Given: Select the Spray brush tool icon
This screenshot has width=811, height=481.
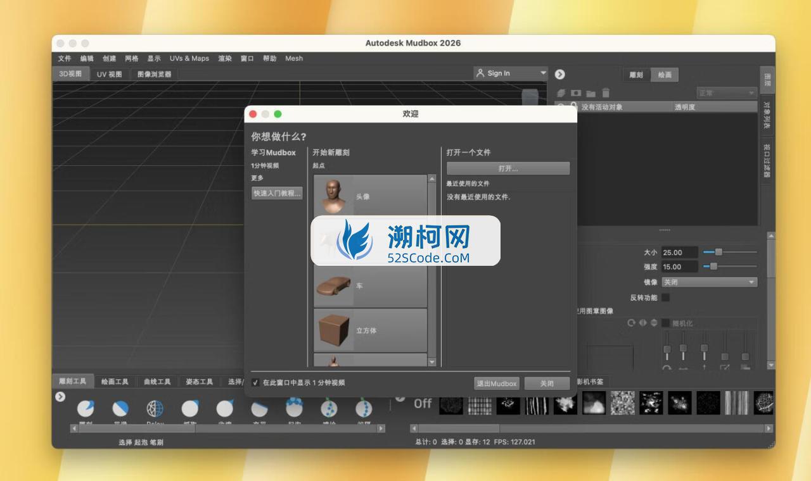Looking at the screenshot, I should (x=329, y=407).
